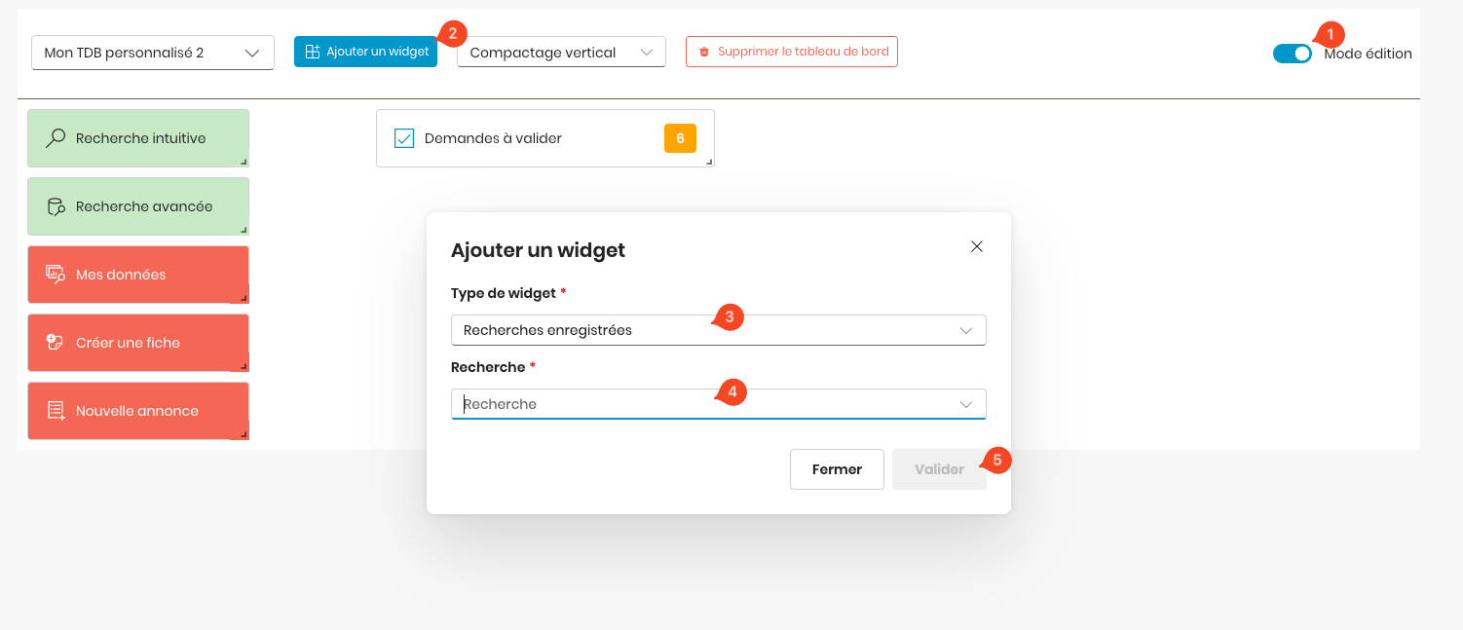Expand the Recherche dropdown chevron
1463x630 pixels.
click(966, 404)
